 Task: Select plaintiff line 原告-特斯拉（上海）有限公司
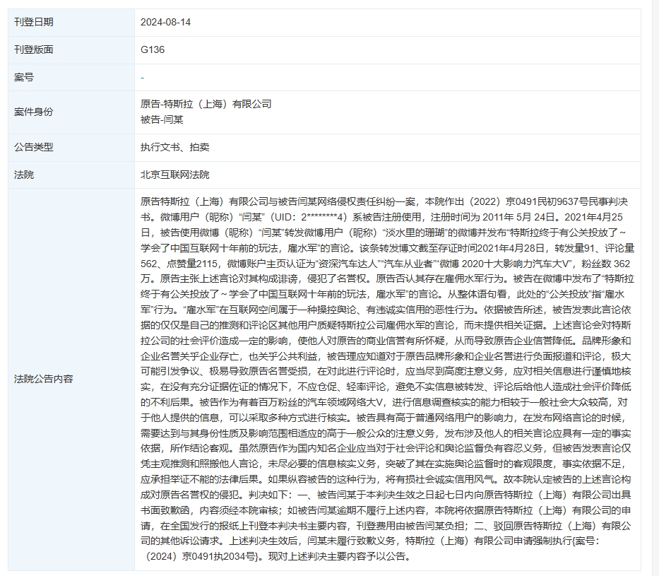pyautogui.click(x=206, y=104)
